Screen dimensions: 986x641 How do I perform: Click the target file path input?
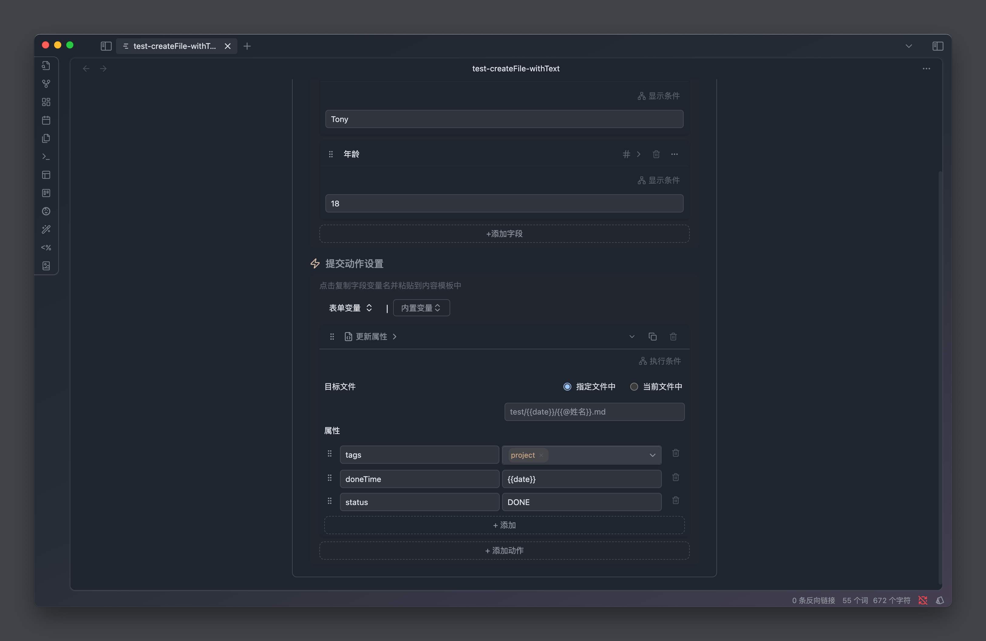(x=594, y=412)
